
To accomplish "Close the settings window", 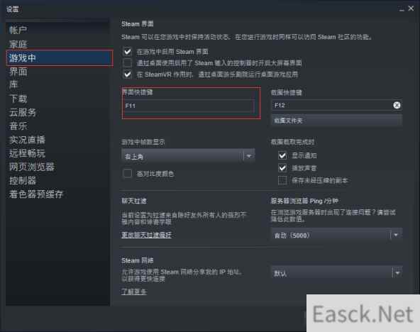I will tap(411, 9).
